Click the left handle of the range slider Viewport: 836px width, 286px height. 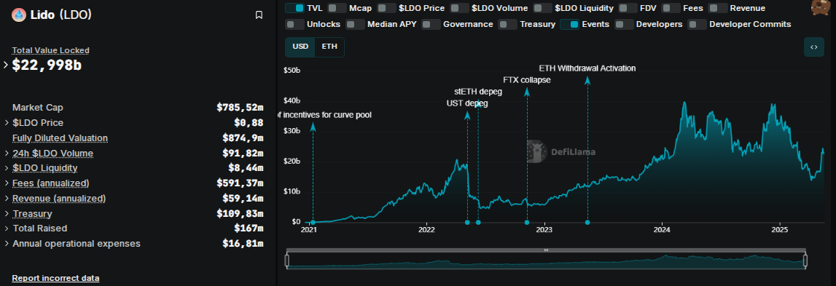click(x=287, y=261)
